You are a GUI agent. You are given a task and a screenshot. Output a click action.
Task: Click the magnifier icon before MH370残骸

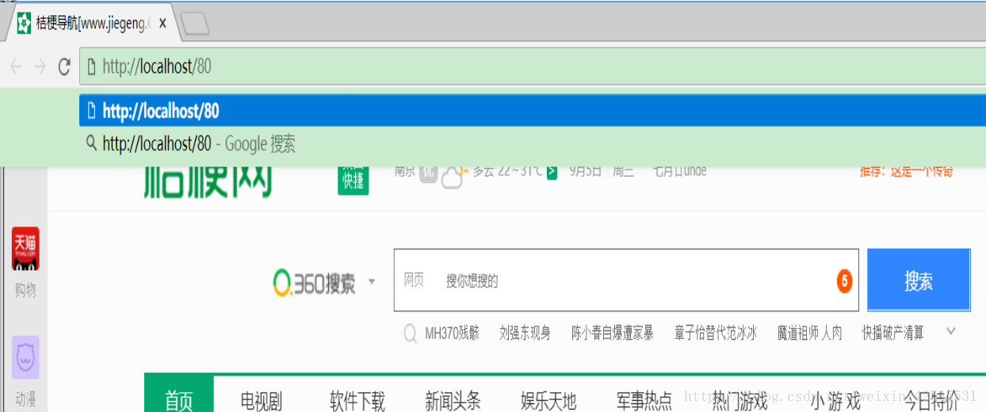pos(410,334)
